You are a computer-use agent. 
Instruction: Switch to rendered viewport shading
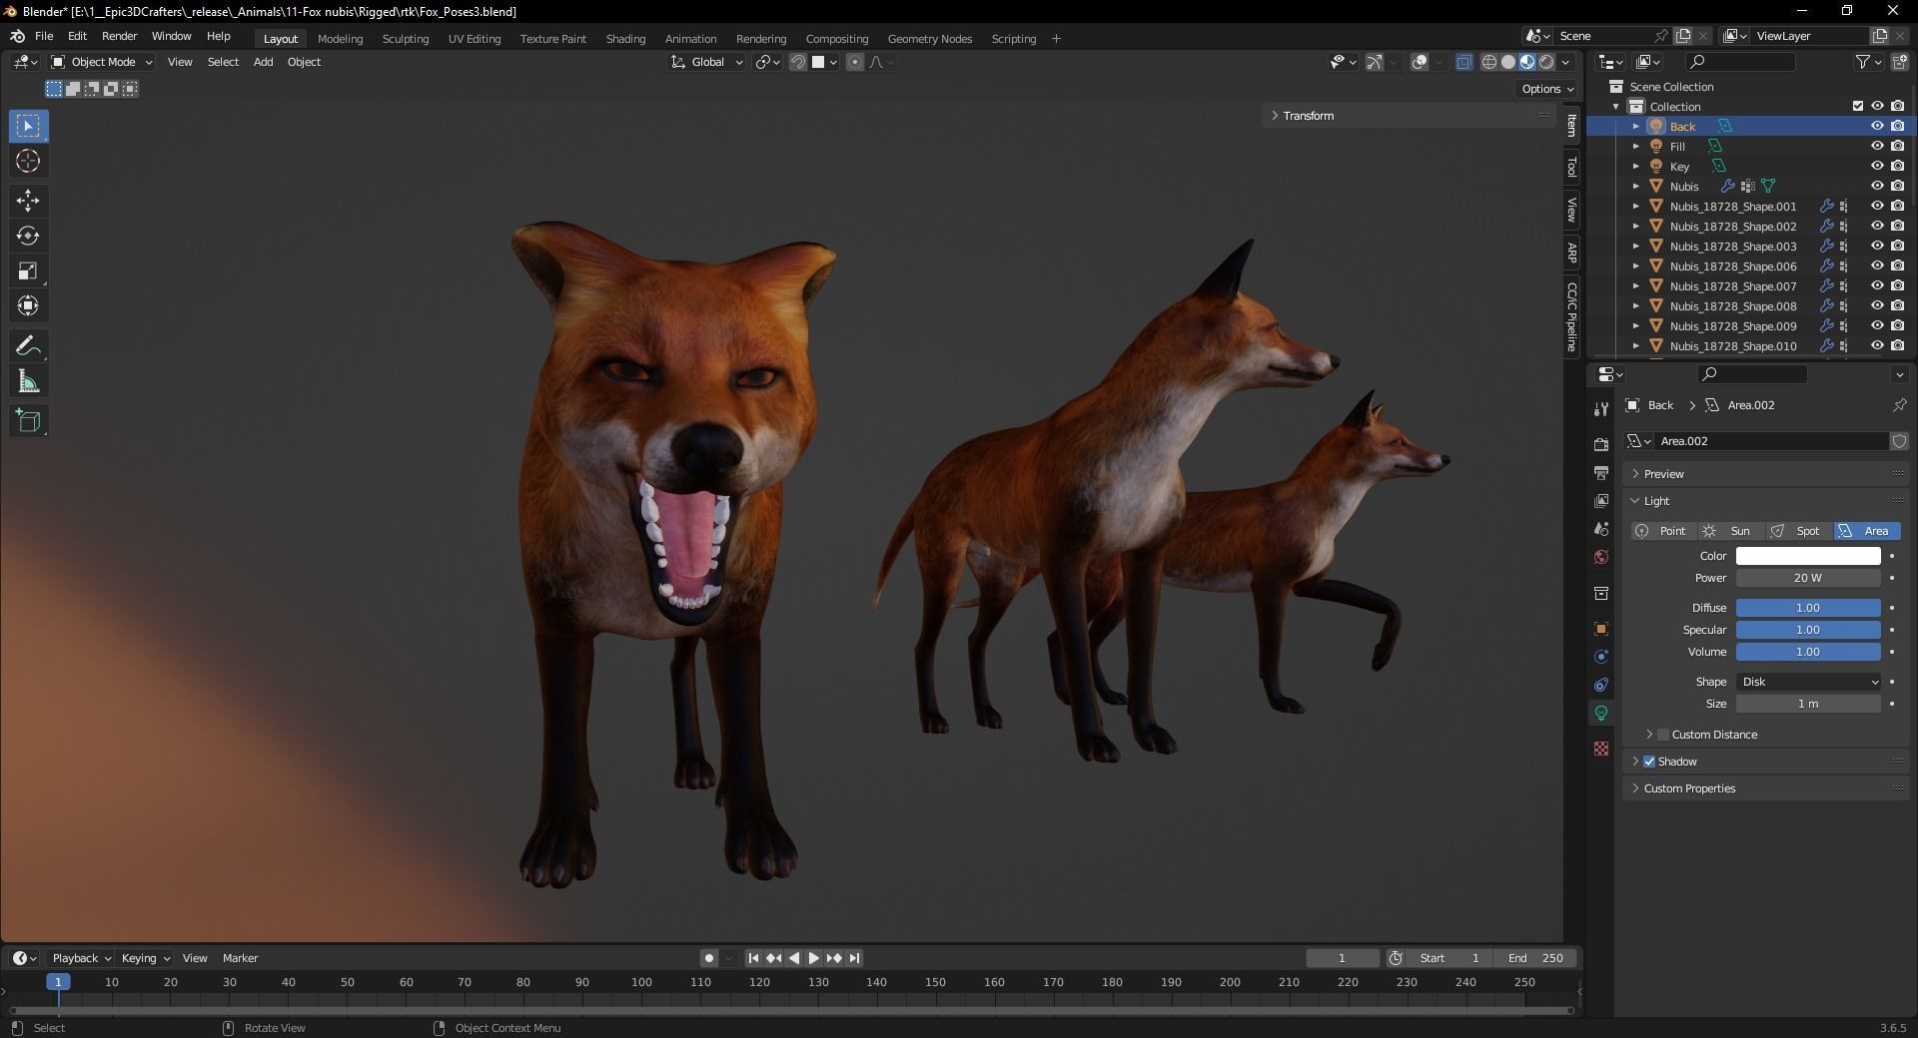(1546, 62)
